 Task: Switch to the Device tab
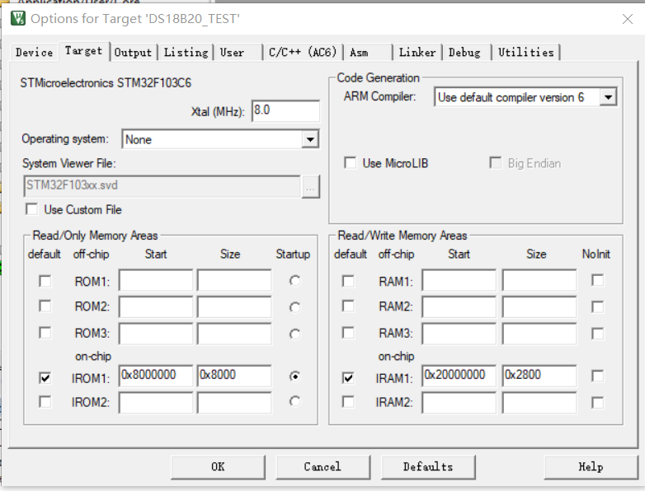(x=34, y=53)
